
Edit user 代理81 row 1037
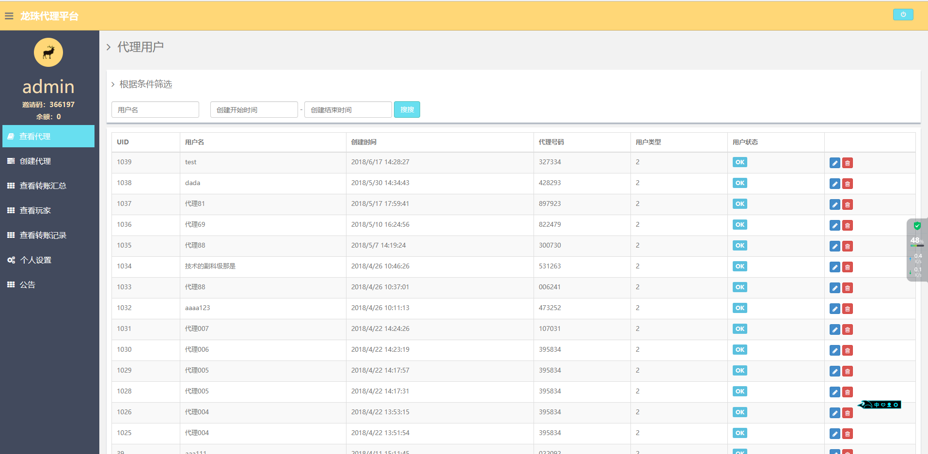[834, 204]
